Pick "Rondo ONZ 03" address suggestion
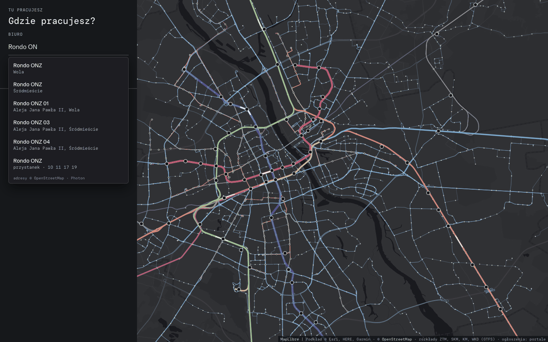This screenshot has width=548, height=342. pyautogui.click(x=68, y=126)
